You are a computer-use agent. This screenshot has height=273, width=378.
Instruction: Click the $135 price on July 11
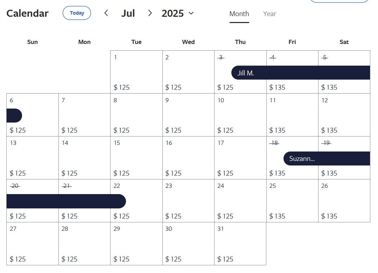click(277, 130)
